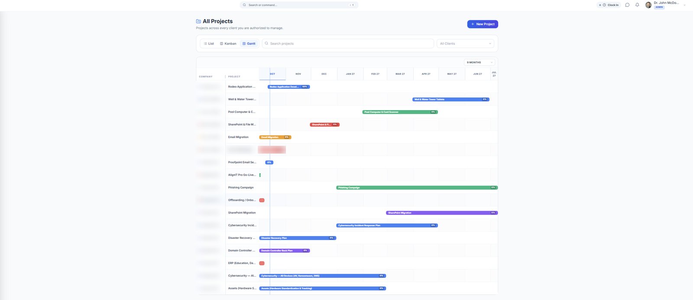
Task: Open the All Clients filter dropdown
Action: [x=466, y=43]
